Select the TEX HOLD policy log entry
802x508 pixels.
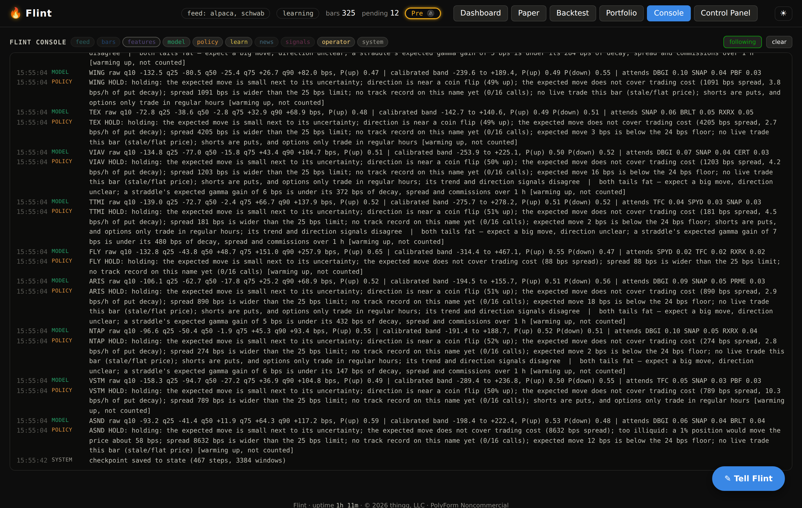[x=401, y=132]
